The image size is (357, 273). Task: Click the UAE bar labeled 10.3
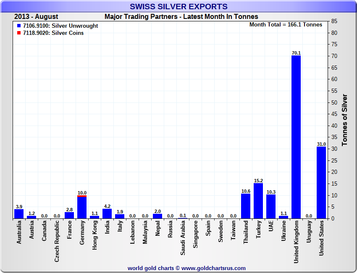pos(271,207)
